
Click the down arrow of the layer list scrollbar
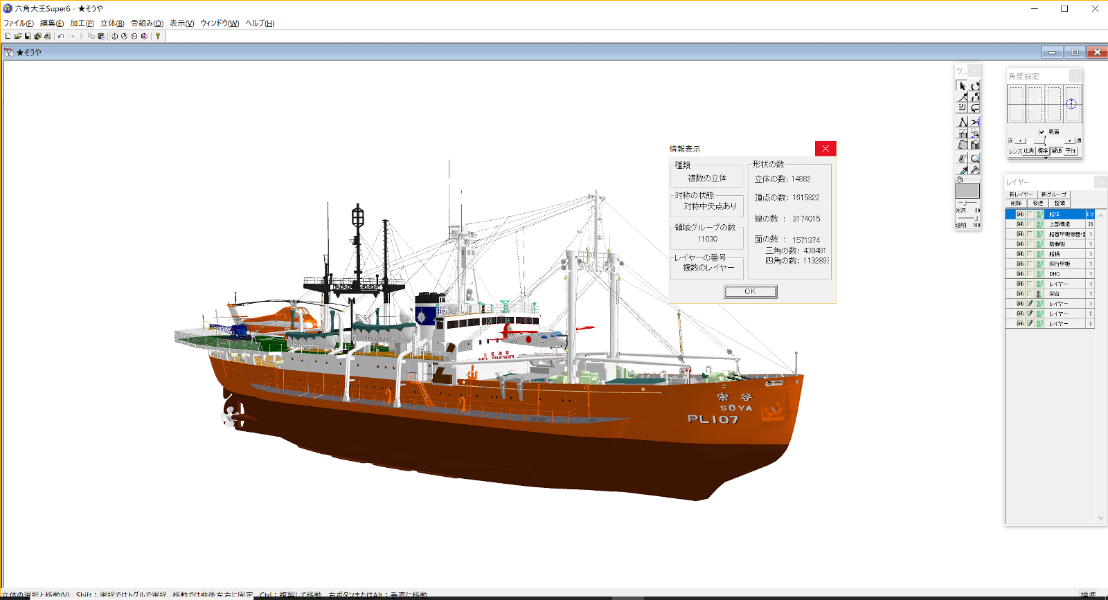point(1100,518)
